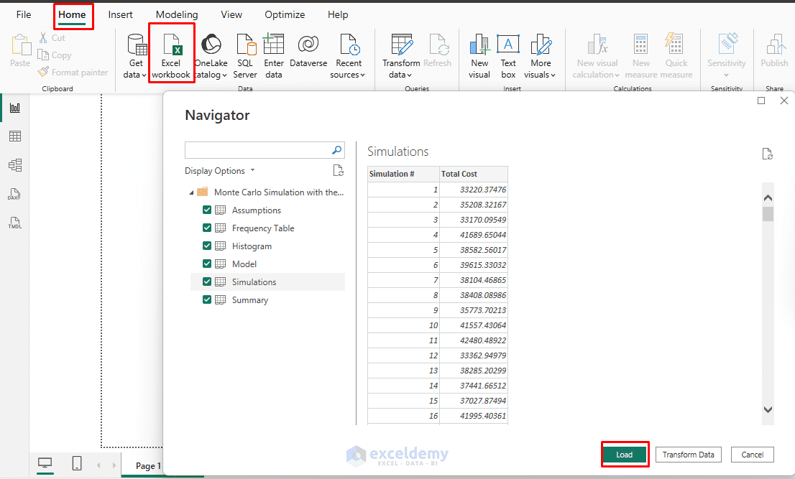Click the Copy icon

(x=43, y=55)
